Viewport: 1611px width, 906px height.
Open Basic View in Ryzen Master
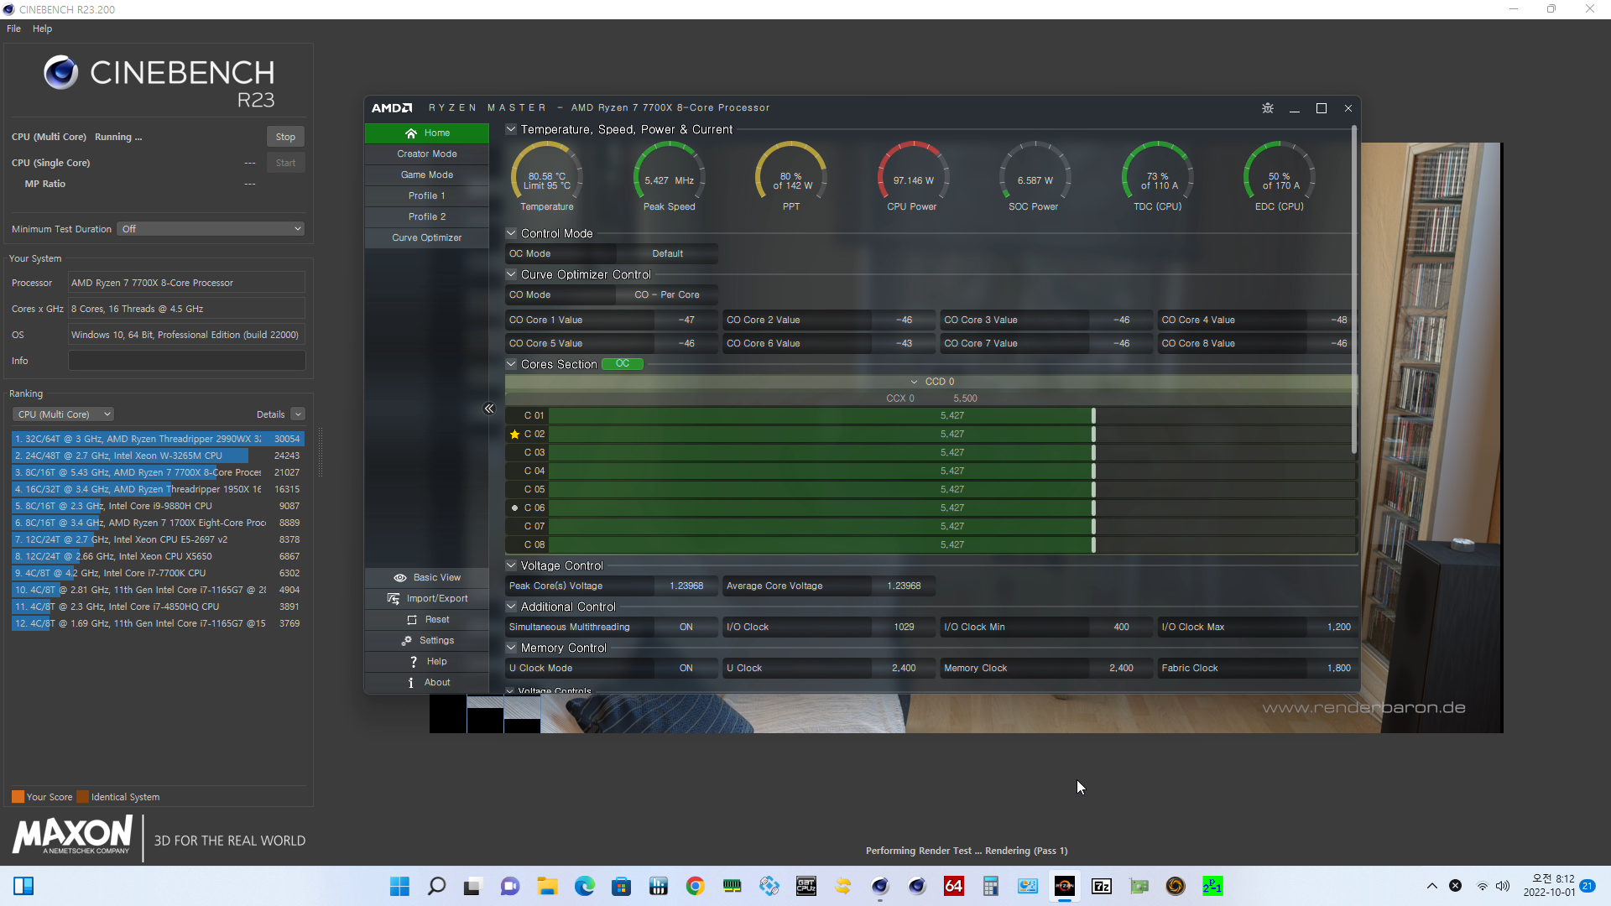coord(427,577)
